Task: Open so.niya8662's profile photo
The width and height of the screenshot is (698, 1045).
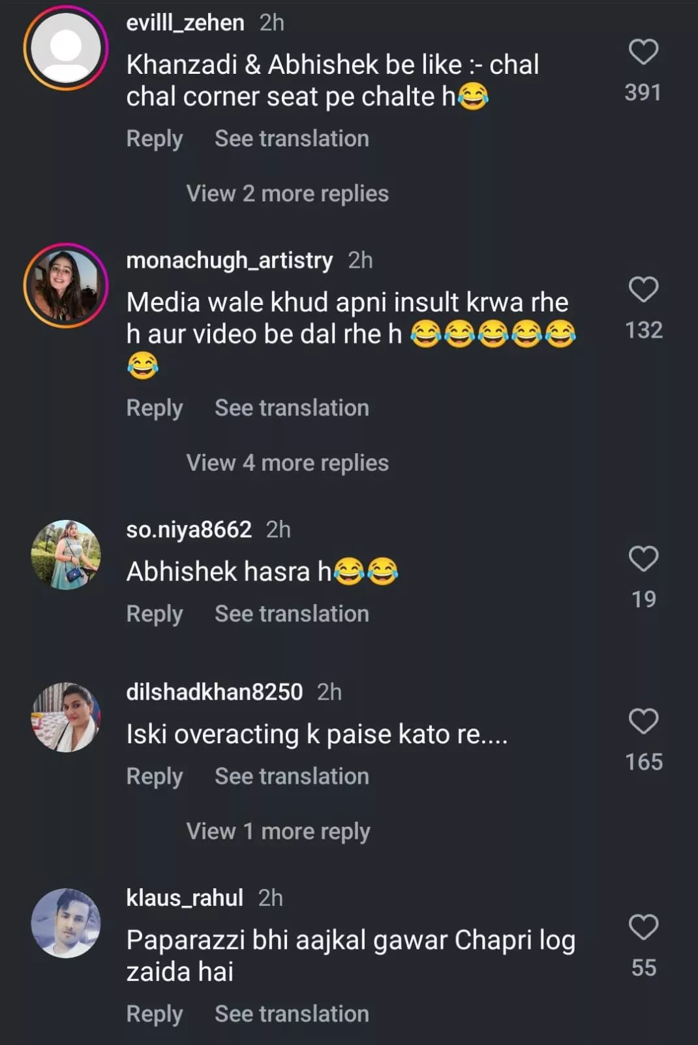Action: click(x=66, y=555)
